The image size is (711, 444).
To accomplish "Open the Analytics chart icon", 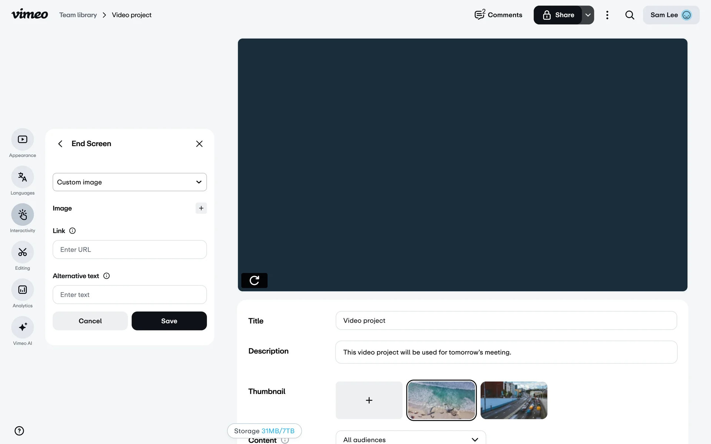I will [x=23, y=290].
